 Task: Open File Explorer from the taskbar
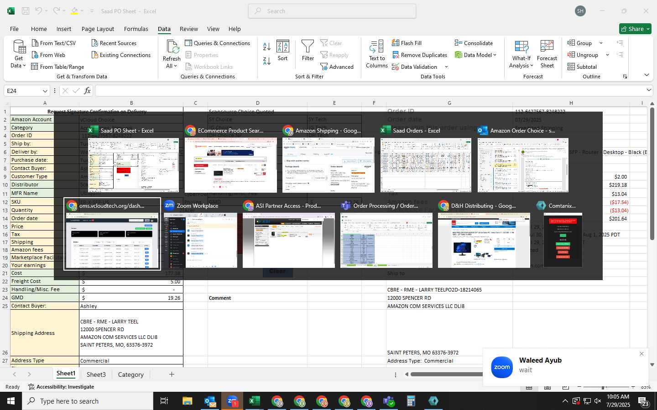(x=188, y=401)
